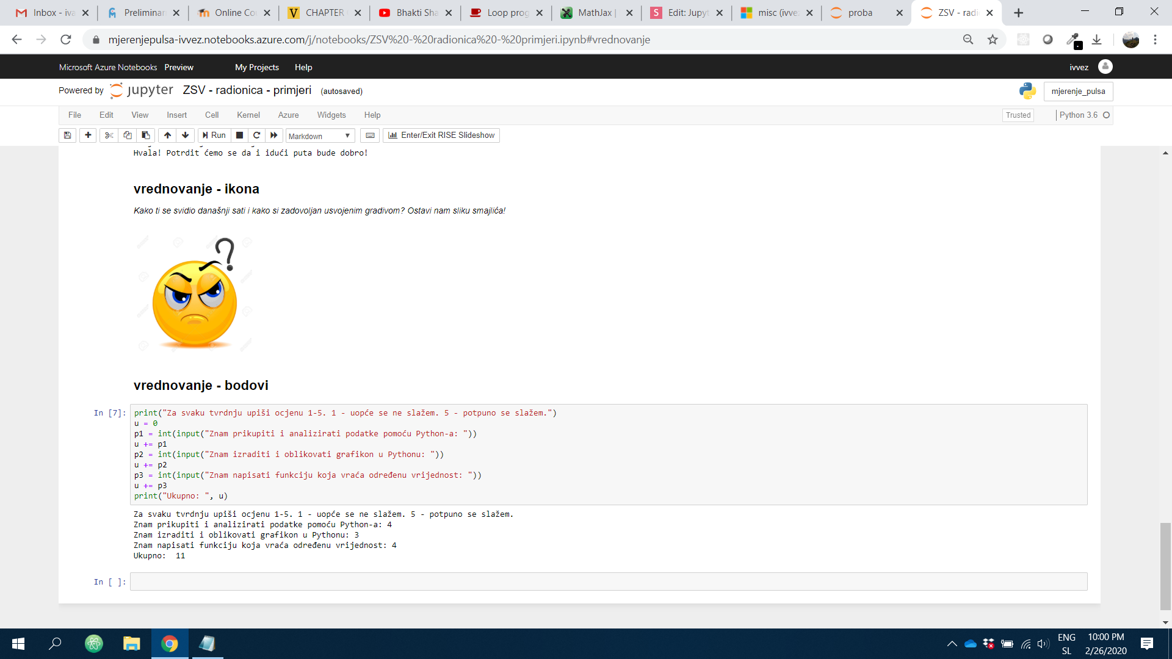Screen dimensions: 1172x659
Task: Restart the kernel with the circular arrow
Action: [257, 135]
